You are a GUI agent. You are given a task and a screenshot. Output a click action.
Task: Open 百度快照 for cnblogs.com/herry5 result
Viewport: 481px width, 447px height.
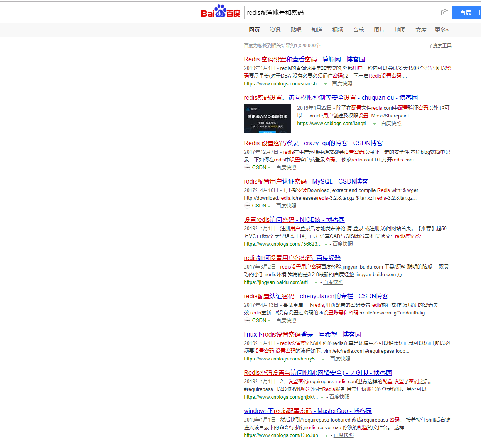340,359
